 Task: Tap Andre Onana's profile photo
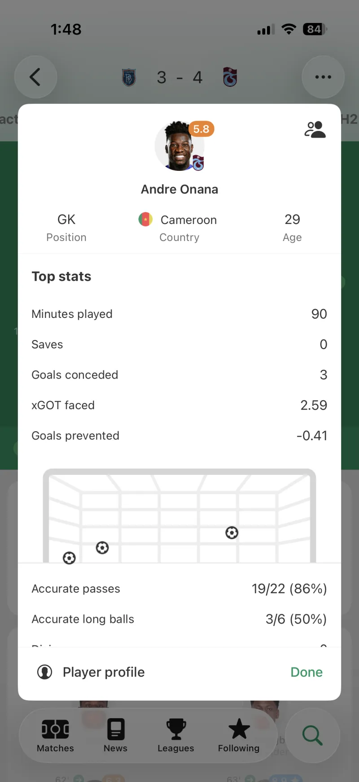179,146
